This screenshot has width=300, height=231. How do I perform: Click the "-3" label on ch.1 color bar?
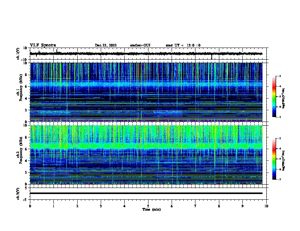click(x=279, y=76)
